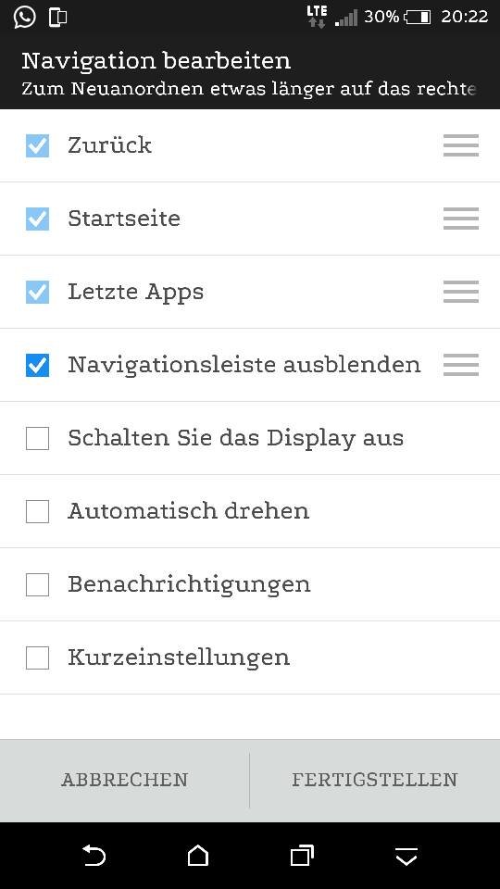Tap the reorder handle next to Navigationsleiste ausblenden
Image resolution: width=500 pixels, height=889 pixels.
[461, 365]
